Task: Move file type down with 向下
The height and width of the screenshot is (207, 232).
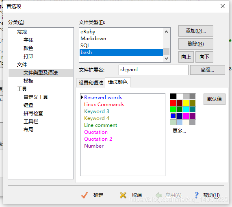Action: tap(204, 57)
